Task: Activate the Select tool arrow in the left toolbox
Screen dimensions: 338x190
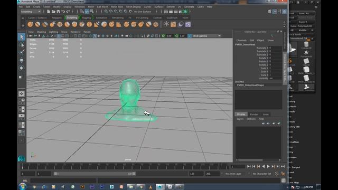Action: [22, 37]
